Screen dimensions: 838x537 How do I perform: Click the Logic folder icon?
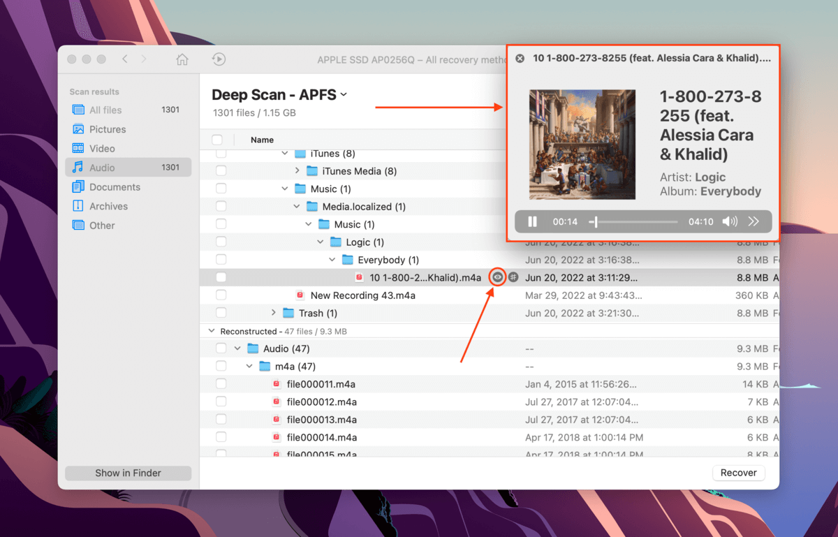[335, 242]
